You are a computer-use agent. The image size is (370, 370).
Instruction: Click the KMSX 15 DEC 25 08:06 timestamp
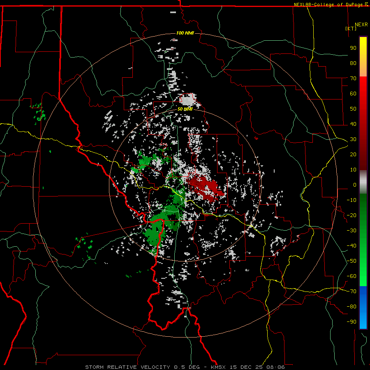click(x=248, y=367)
